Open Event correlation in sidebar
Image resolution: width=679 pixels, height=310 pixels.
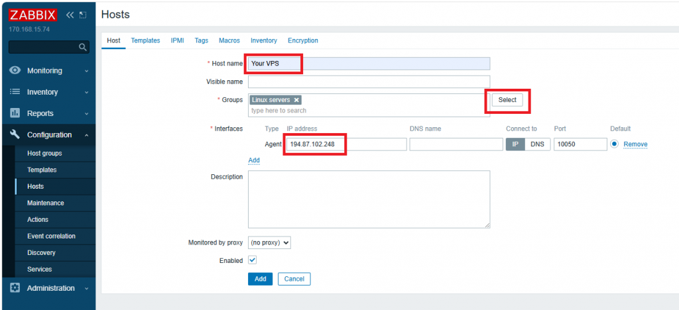[x=55, y=236]
